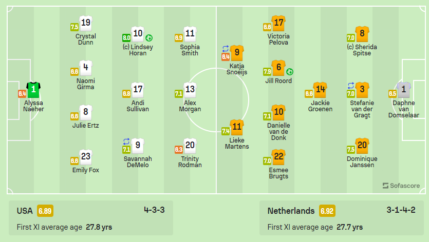This screenshot has width=429, height=242.
Task: Click Dominique Janssen's number 20 jersey
Action: coord(362,146)
